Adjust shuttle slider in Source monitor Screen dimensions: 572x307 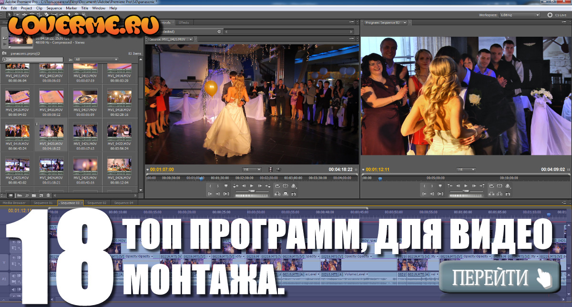252,191
